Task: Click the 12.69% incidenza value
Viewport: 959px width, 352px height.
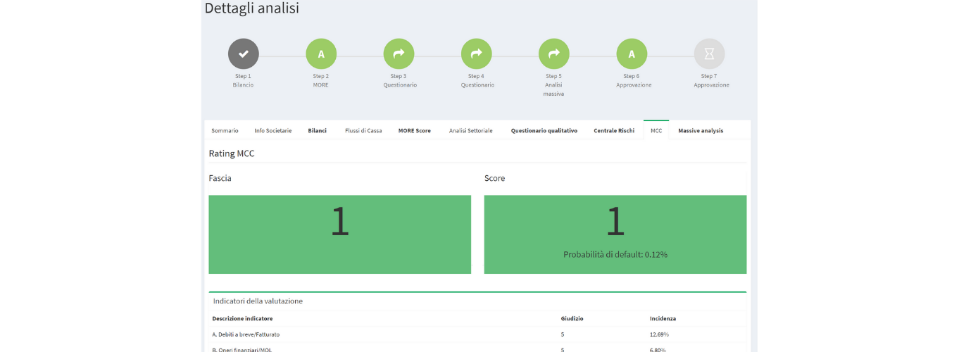Action: click(x=659, y=334)
